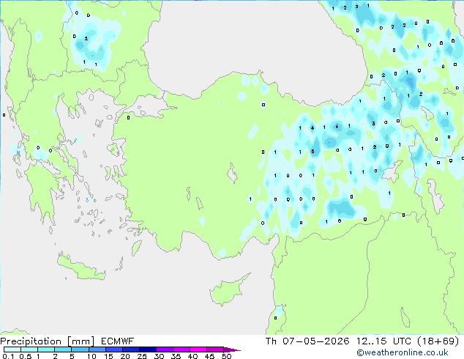Open the weatheronline.co.uk copyright link
The height and width of the screenshot is (359, 464).
click(403, 352)
